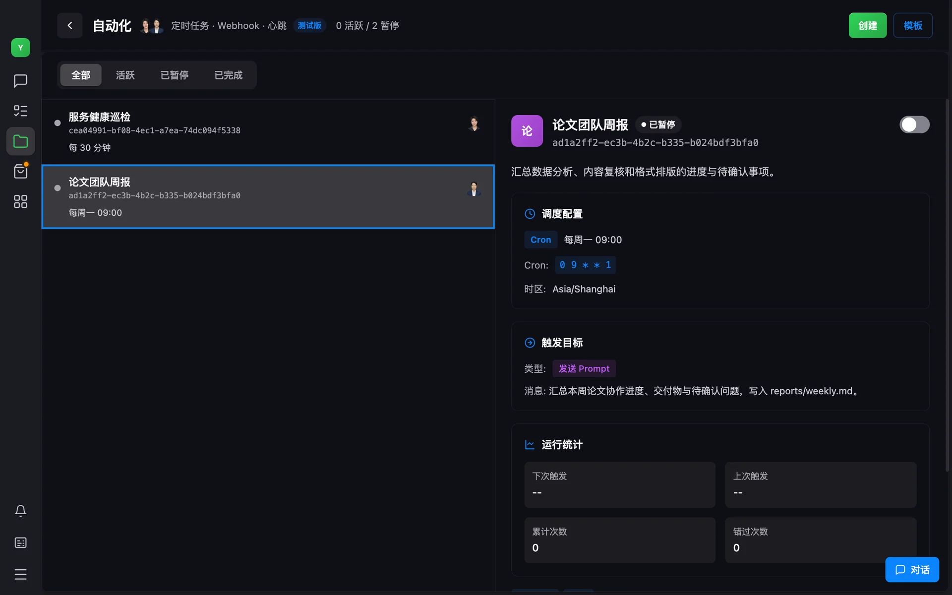Viewport: 952px width, 595px height.
Task: Click the green Y user avatar
Action: 20,48
